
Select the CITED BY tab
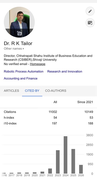[x=32, y=91]
